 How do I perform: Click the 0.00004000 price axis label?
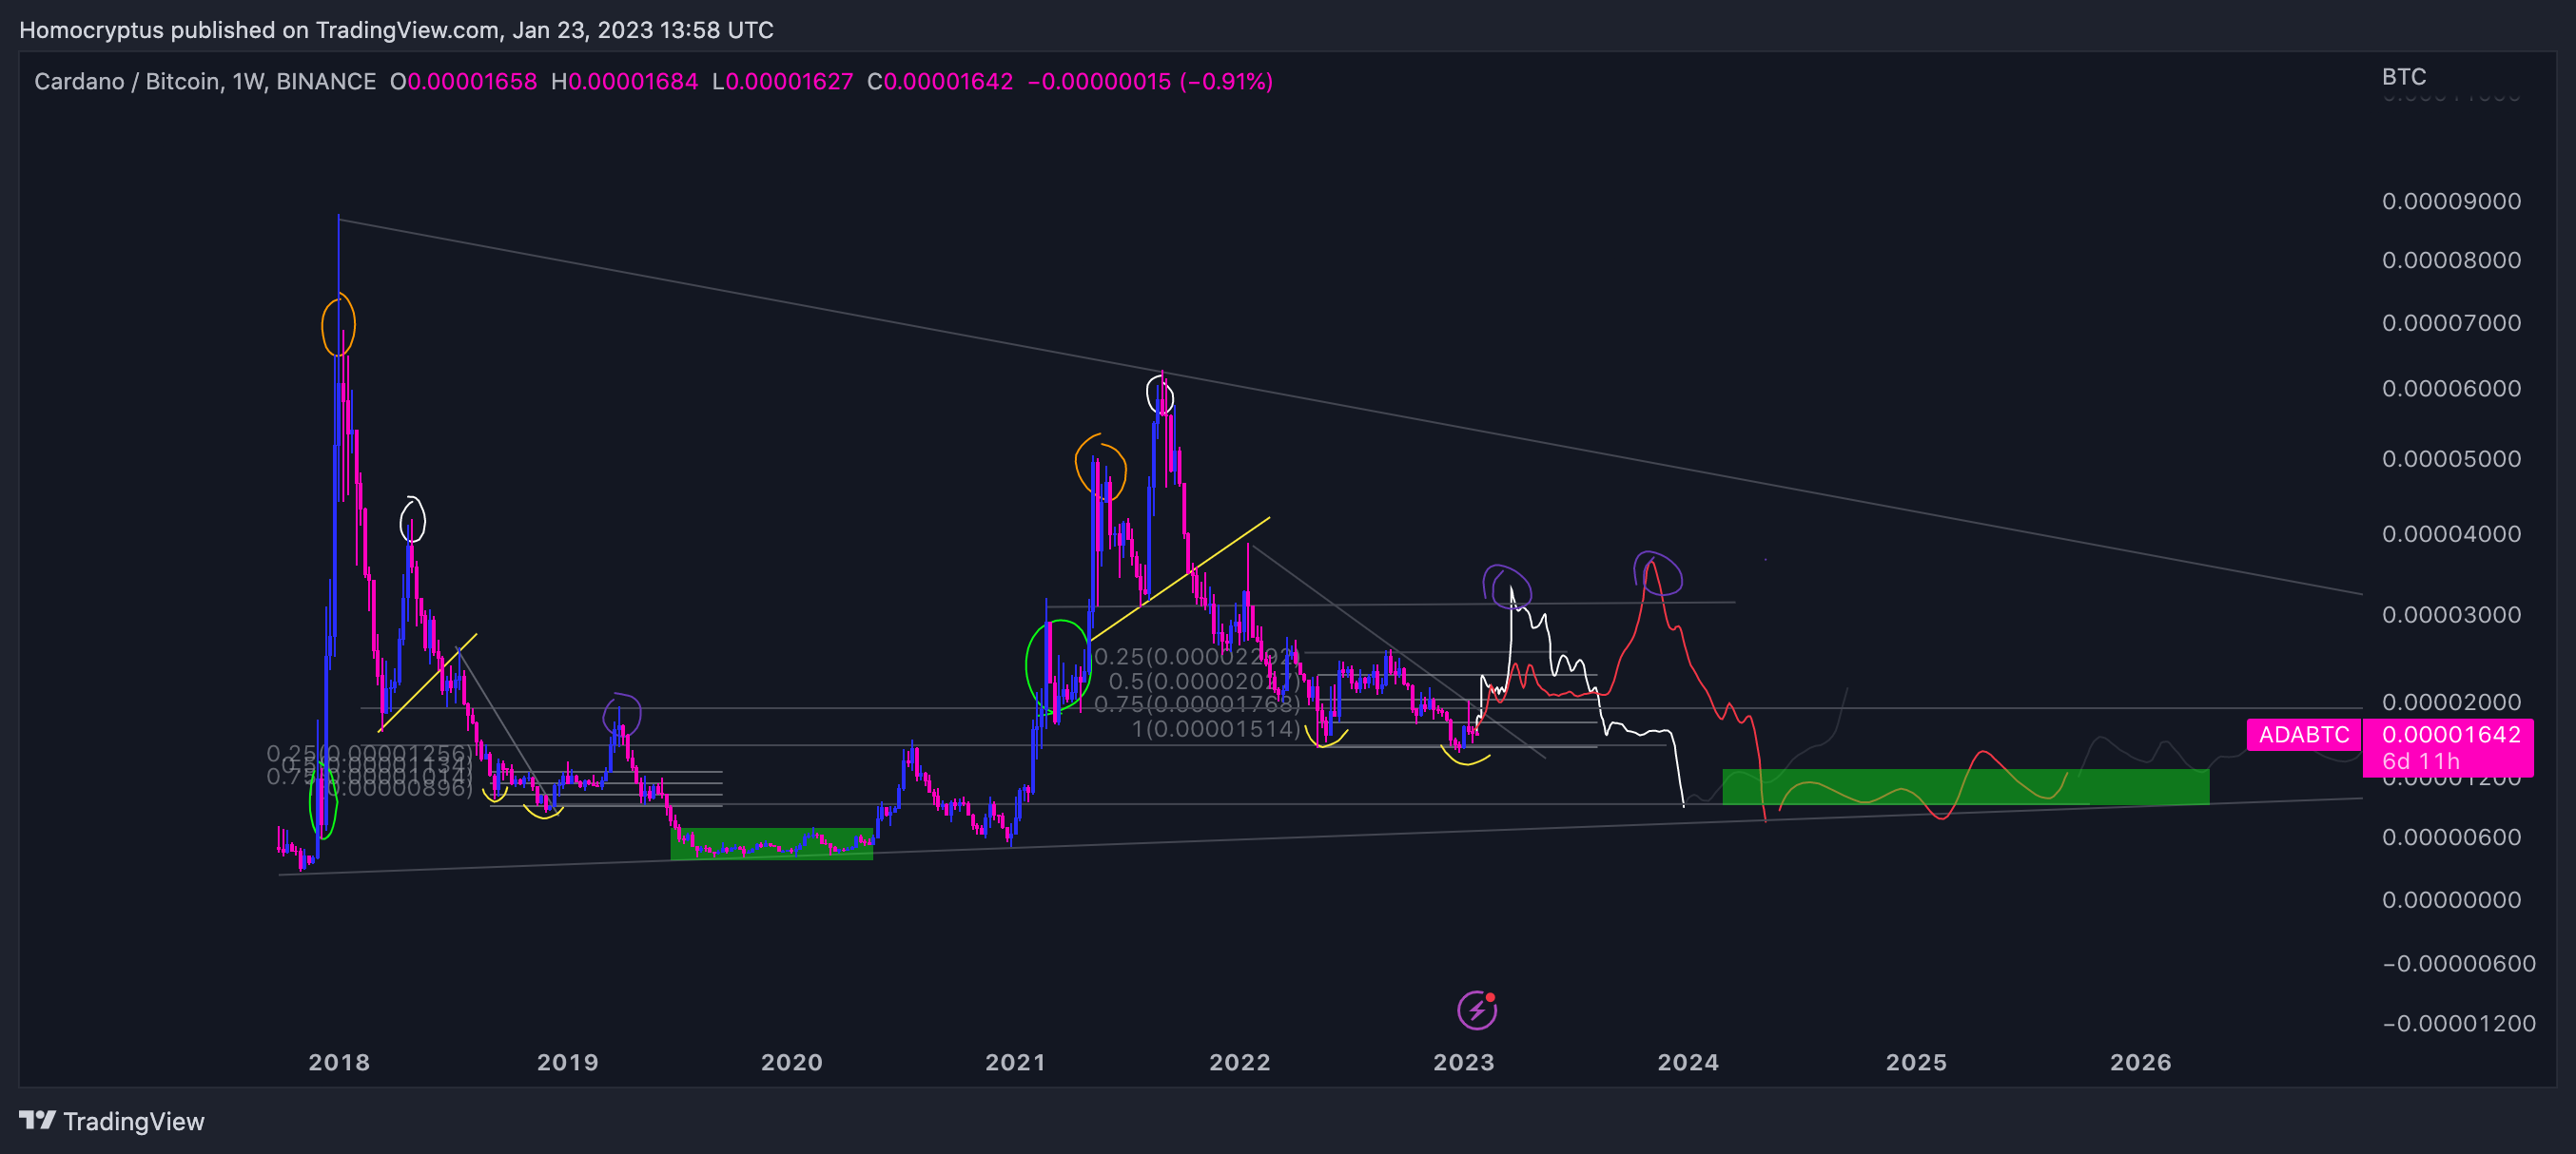pos(2451,533)
